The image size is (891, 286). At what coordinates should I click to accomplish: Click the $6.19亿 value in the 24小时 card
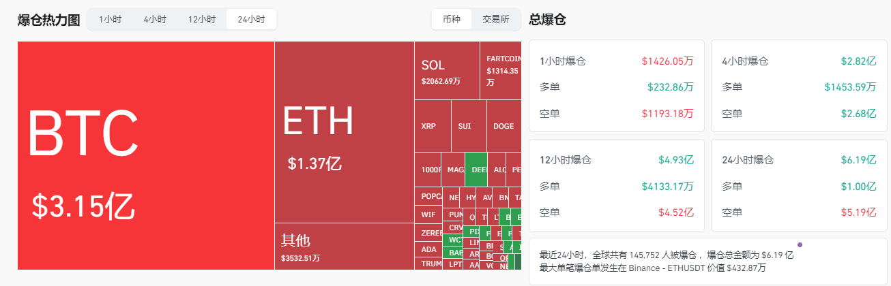858,160
